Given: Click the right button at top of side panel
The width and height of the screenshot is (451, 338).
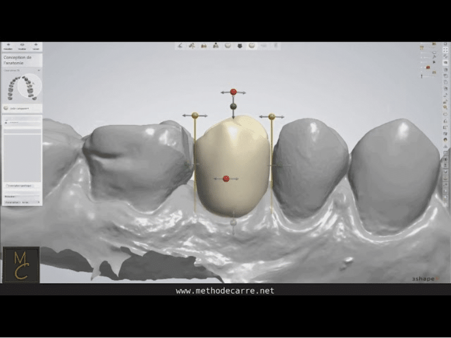Looking at the screenshot, I should click(x=36, y=46).
